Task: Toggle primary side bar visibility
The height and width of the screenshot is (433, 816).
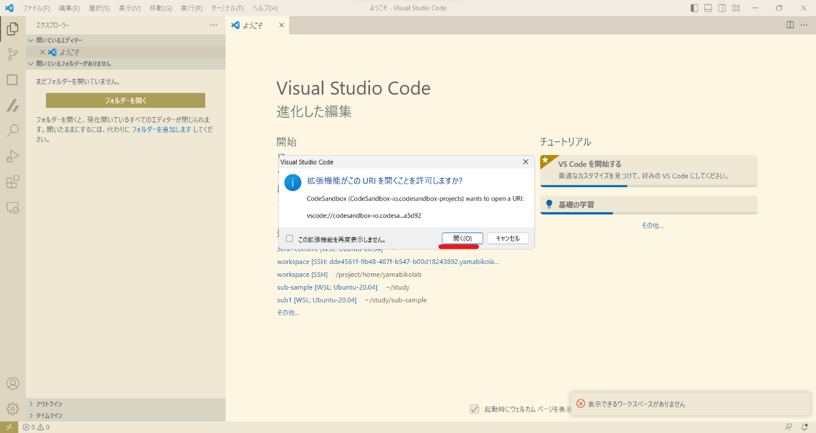Action: [694, 8]
